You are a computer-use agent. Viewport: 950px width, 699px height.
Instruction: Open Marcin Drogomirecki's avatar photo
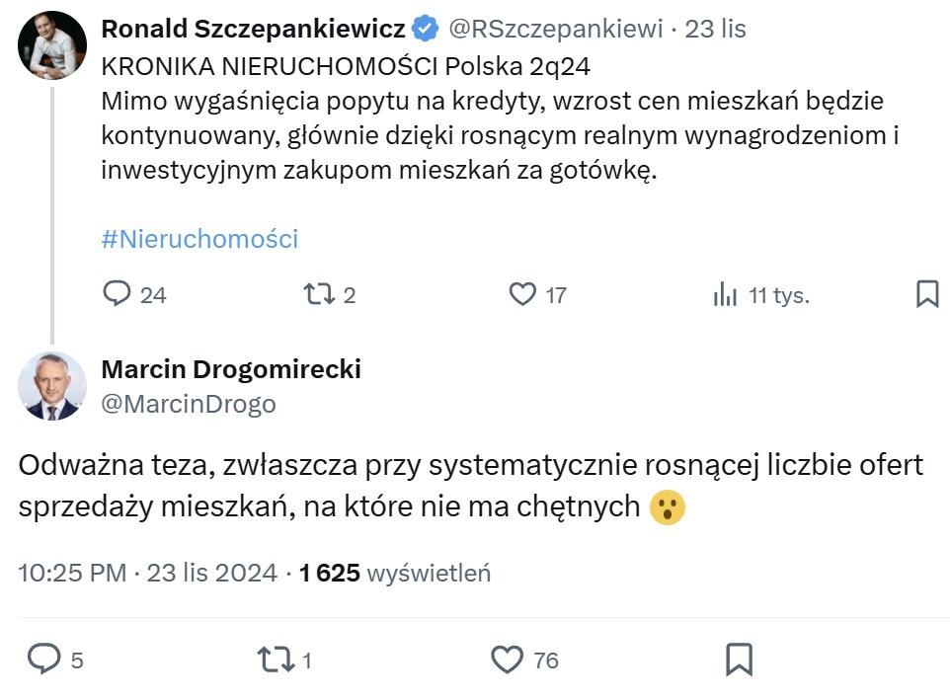click(x=52, y=386)
